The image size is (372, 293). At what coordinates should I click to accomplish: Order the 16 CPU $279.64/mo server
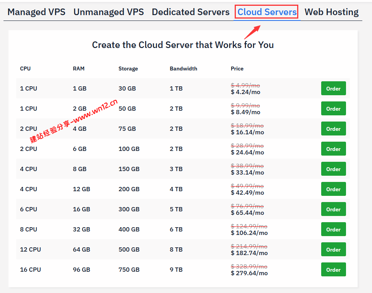pos(333,269)
